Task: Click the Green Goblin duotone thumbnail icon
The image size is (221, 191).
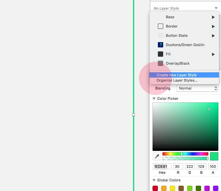Action: 161,45
